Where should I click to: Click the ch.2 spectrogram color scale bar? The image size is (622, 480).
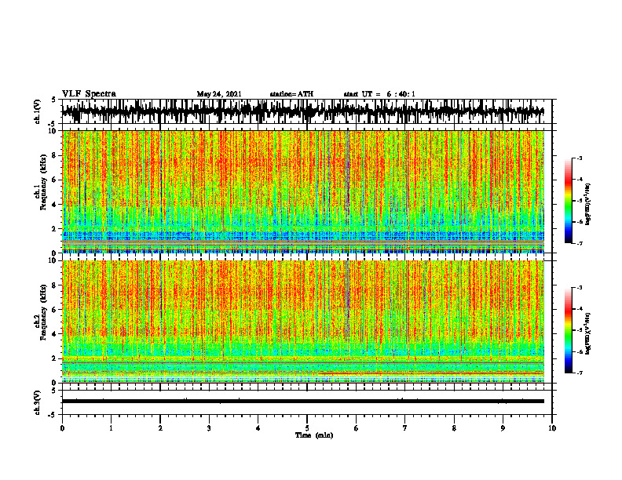pos(568,330)
